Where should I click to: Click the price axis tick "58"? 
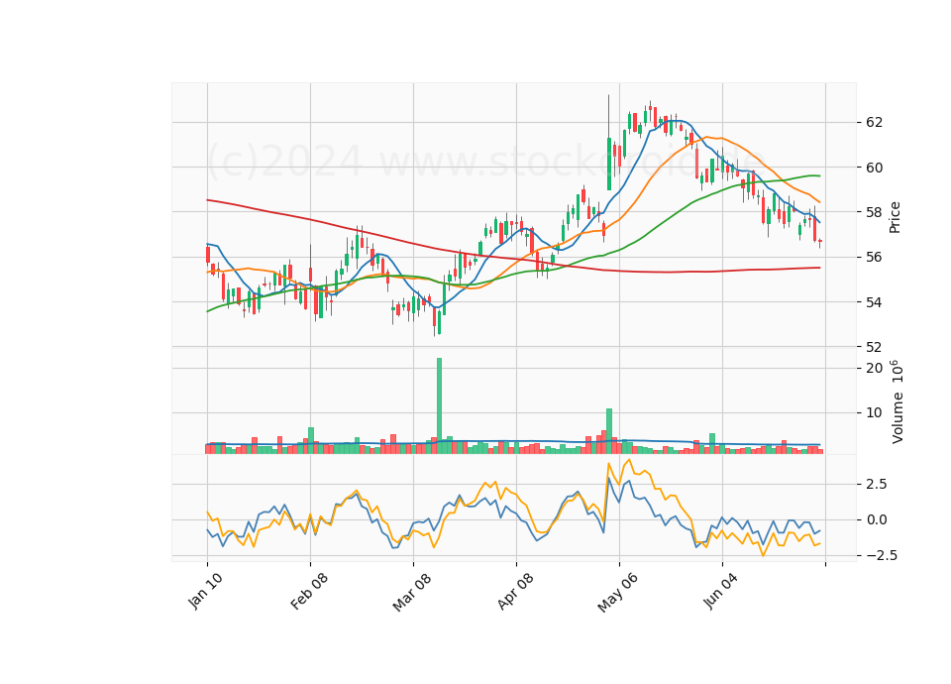pos(874,212)
